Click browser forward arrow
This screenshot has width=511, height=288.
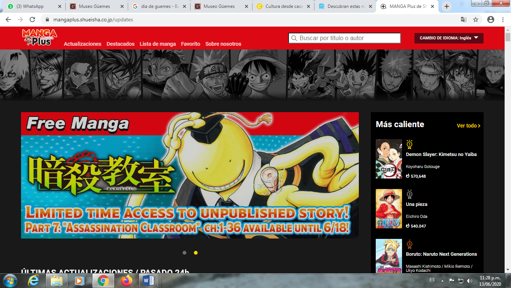coord(20,19)
